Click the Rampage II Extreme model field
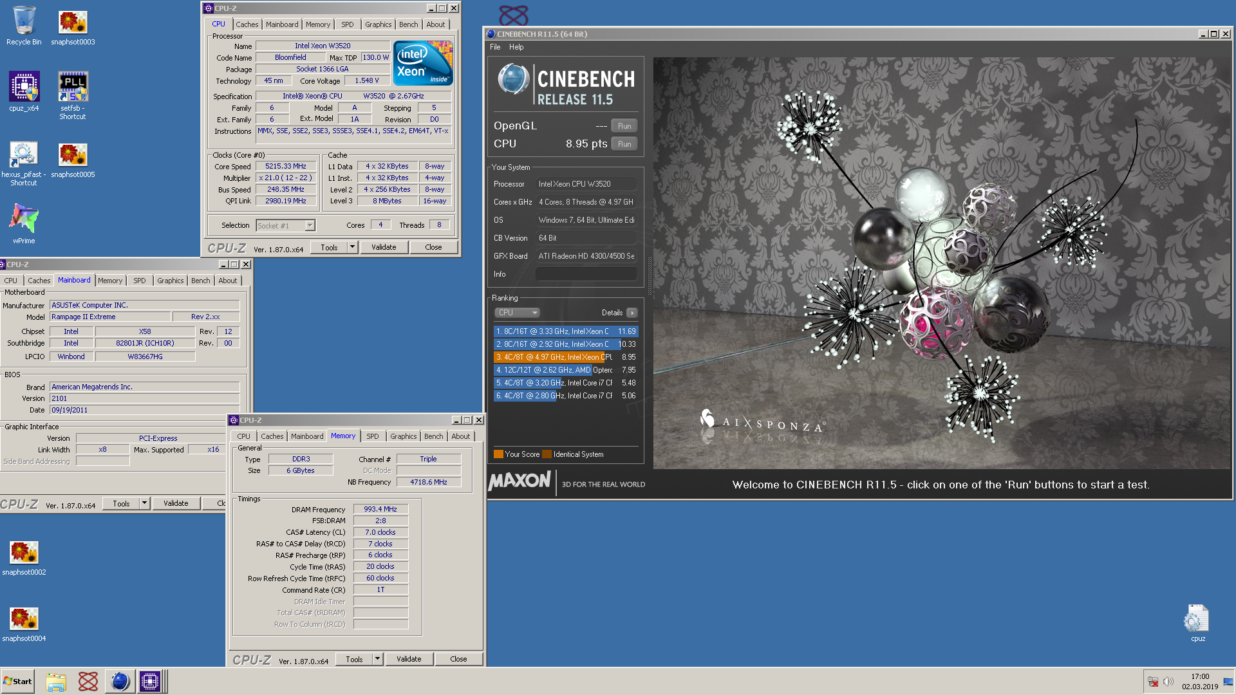This screenshot has width=1236, height=695. [111, 317]
